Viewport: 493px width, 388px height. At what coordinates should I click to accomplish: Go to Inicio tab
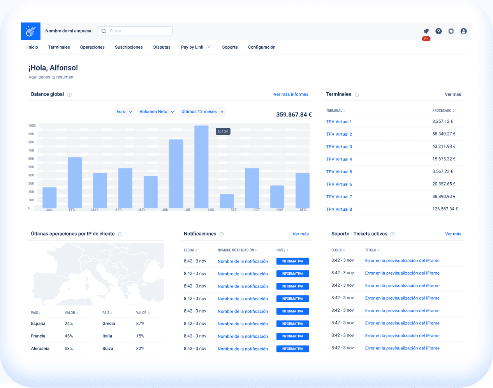[x=33, y=48]
